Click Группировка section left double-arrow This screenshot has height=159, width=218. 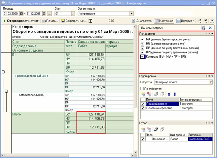207,76
